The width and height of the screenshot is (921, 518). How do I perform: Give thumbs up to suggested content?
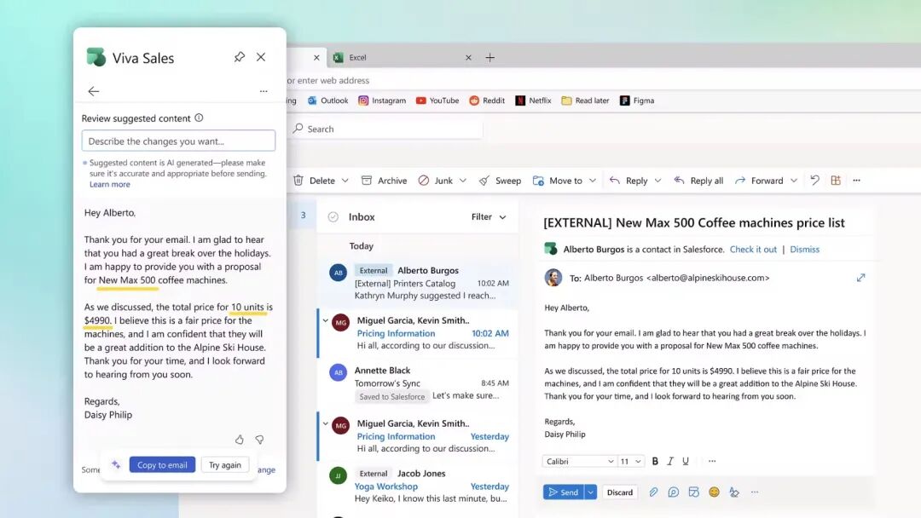coord(239,440)
